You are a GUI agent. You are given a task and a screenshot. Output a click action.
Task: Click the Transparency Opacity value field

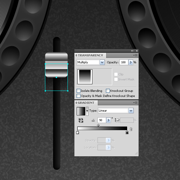[x=124, y=62]
